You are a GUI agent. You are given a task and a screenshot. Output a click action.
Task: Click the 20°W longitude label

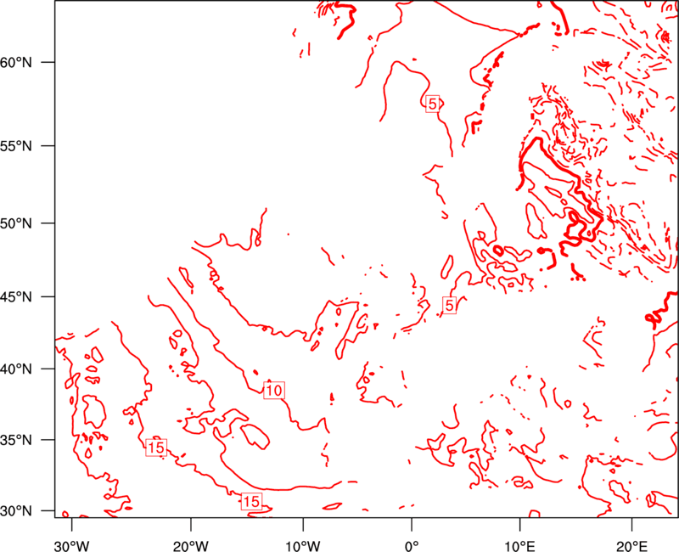click(191, 546)
